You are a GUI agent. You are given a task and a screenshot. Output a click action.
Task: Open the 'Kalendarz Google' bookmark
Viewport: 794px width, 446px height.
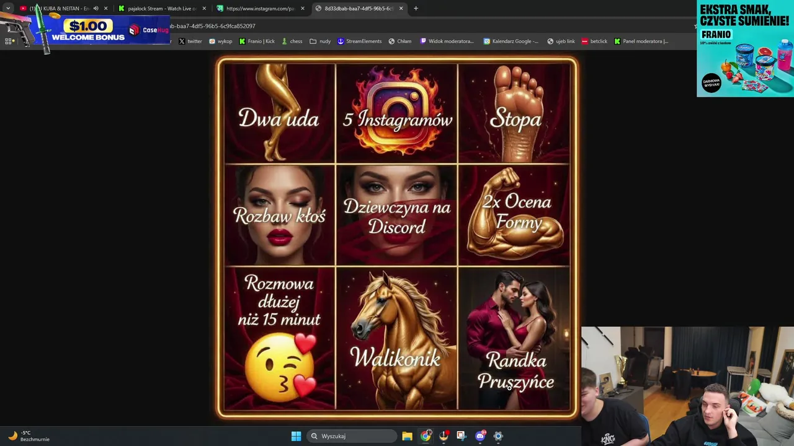[x=511, y=42]
